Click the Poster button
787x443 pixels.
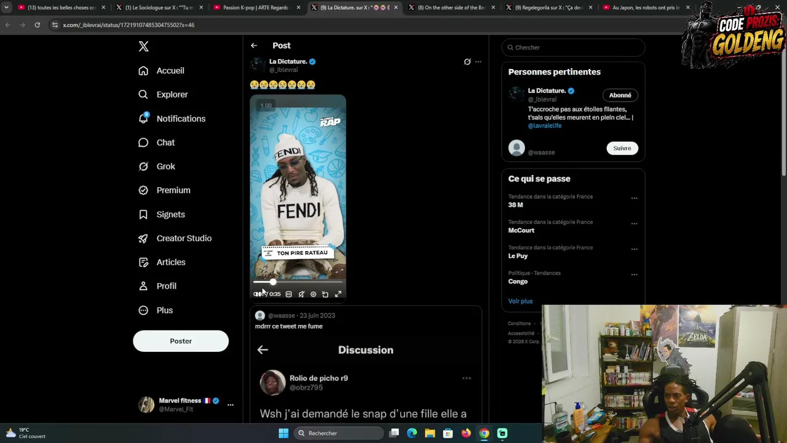(x=181, y=341)
